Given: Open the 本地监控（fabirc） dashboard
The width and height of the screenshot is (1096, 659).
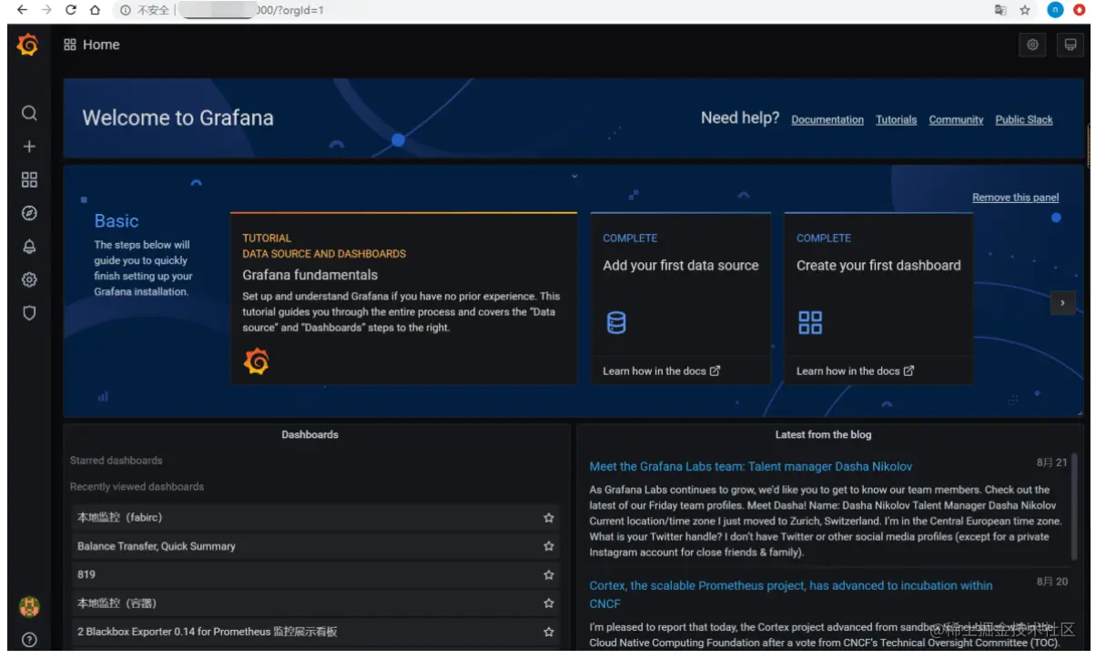Looking at the screenshot, I should (x=315, y=518).
